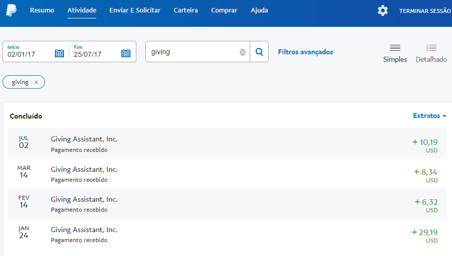
Task: Switch to Detalhado list view
Action: pyautogui.click(x=431, y=54)
